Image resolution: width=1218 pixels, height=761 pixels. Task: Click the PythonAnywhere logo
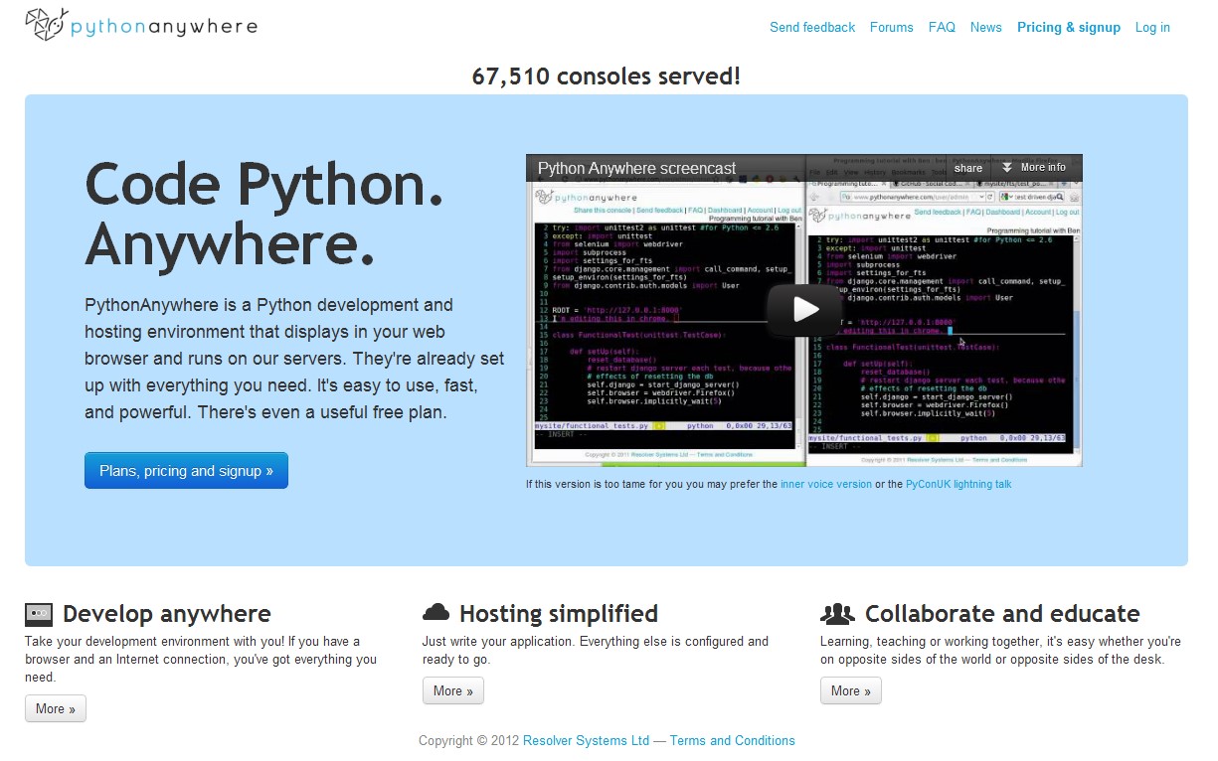click(139, 24)
